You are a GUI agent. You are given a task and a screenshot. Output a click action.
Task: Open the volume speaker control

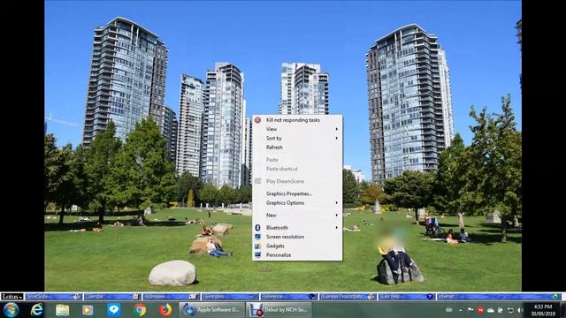(520, 310)
